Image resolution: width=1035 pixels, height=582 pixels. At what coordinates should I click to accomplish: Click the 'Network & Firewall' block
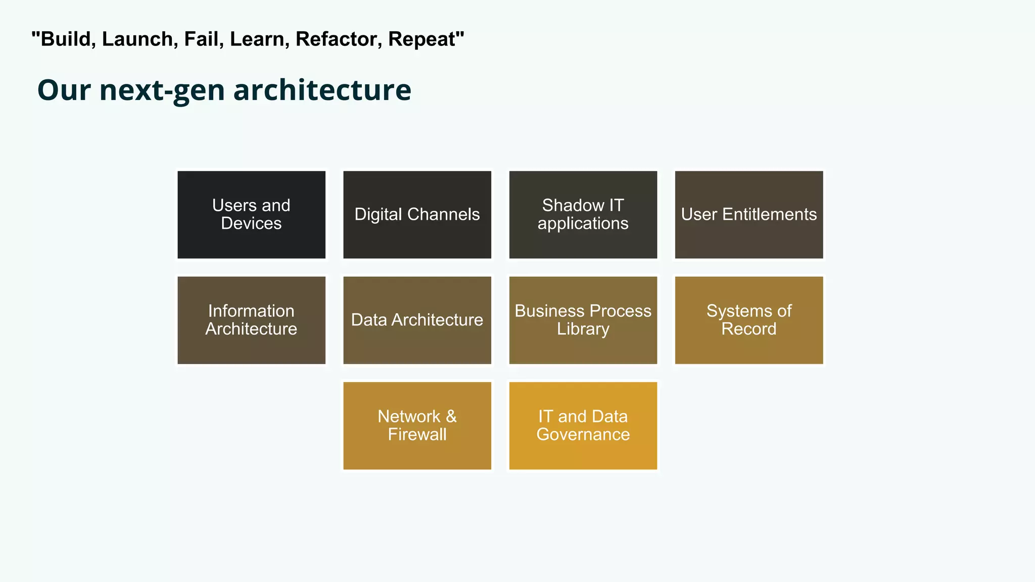point(417,426)
